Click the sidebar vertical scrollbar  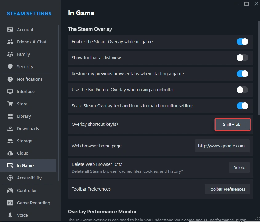click(58, 103)
